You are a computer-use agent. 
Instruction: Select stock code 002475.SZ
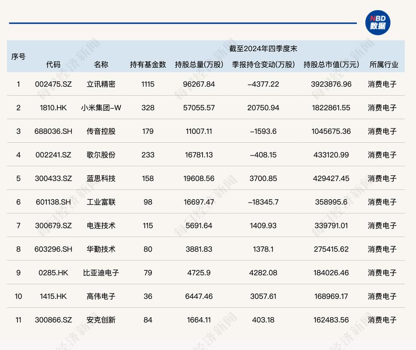tap(54, 84)
